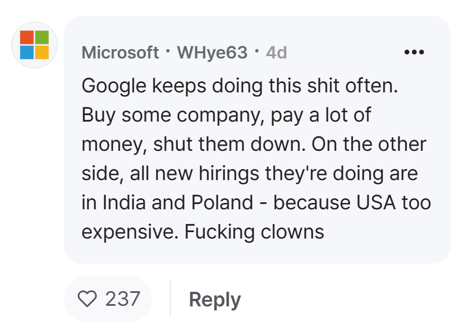
Task: Click the green square of Microsoft logo
Action: point(42,37)
